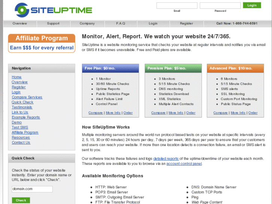Open Quick Check sidebar link
272x204 pixels.
(22, 102)
